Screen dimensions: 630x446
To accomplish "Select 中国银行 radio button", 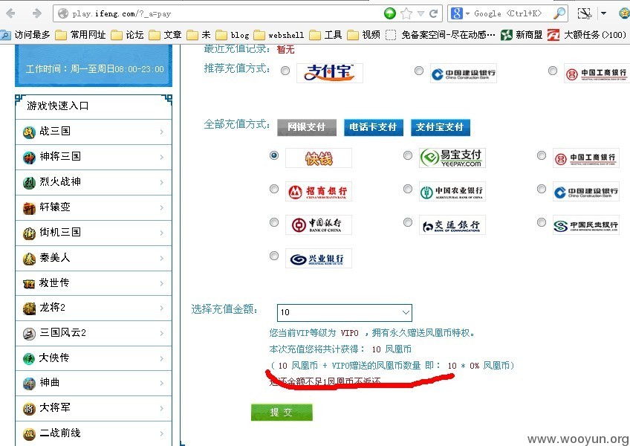I will [x=274, y=222].
